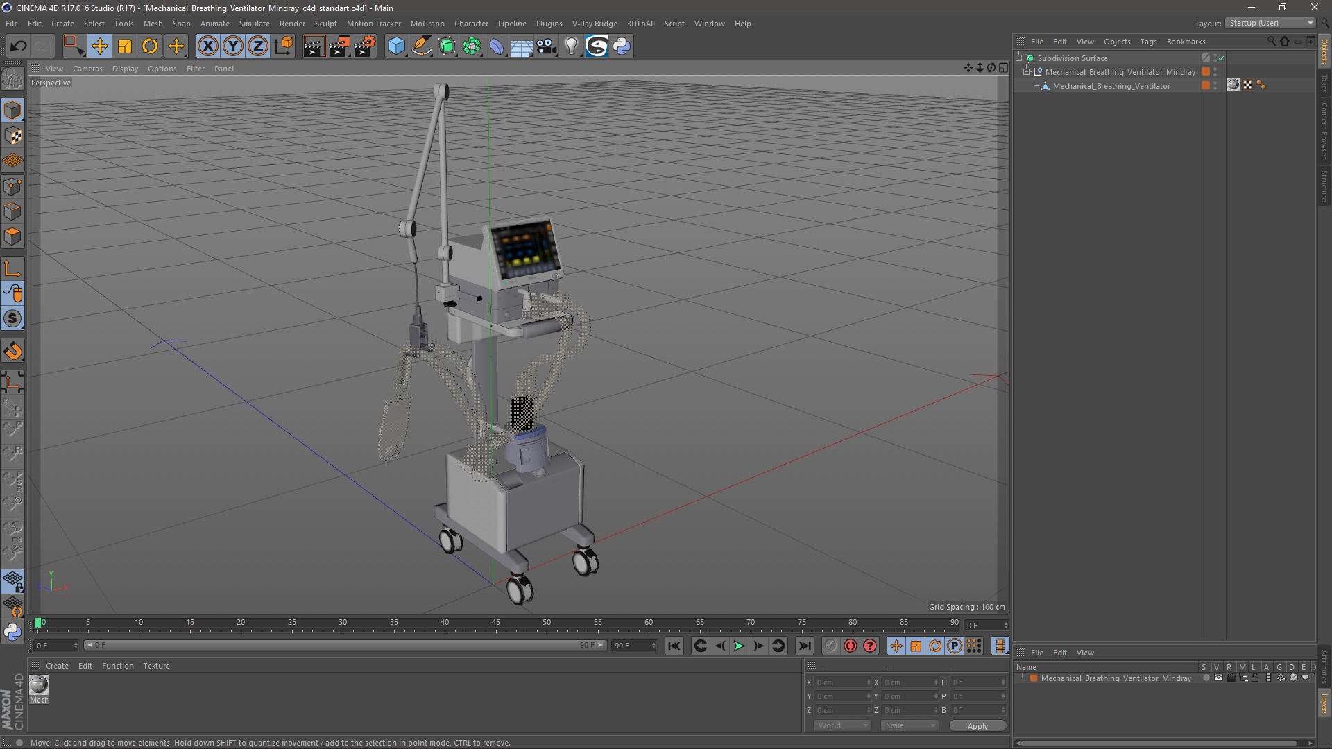Click Render to Picture Viewer icon
This screenshot has width=1332, height=749.
point(339,46)
